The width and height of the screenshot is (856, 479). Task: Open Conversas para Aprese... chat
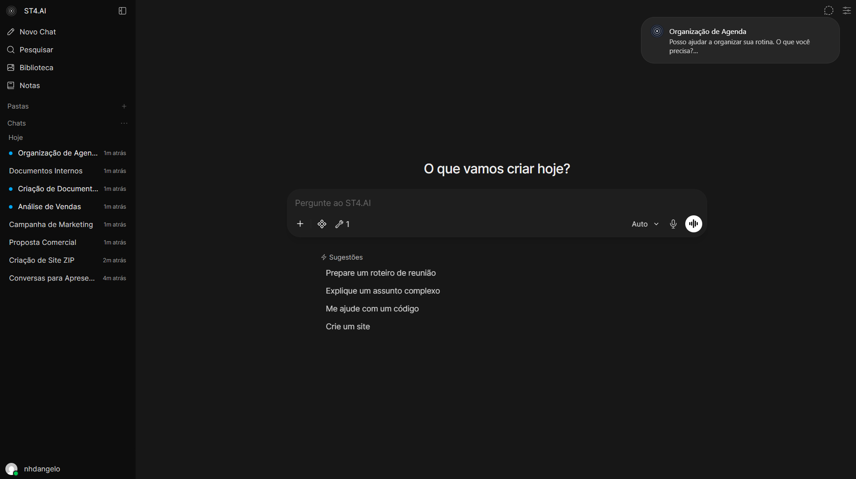(x=67, y=278)
